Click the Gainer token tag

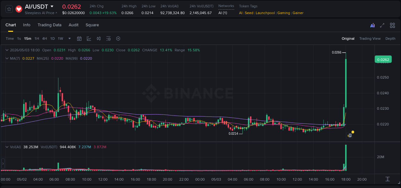pos(298,13)
